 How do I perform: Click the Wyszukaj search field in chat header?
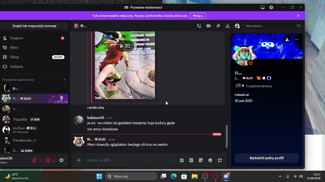[273, 26]
